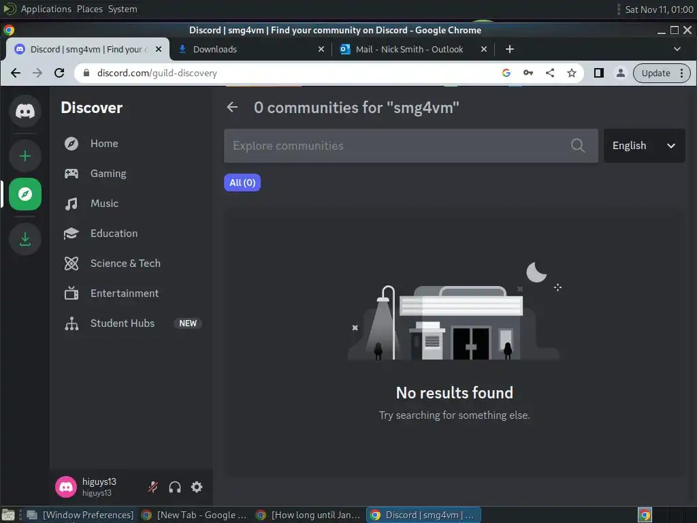This screenshot has width=697, height=523.
Task: Close the Discord tab
Action: click(158, 49)
